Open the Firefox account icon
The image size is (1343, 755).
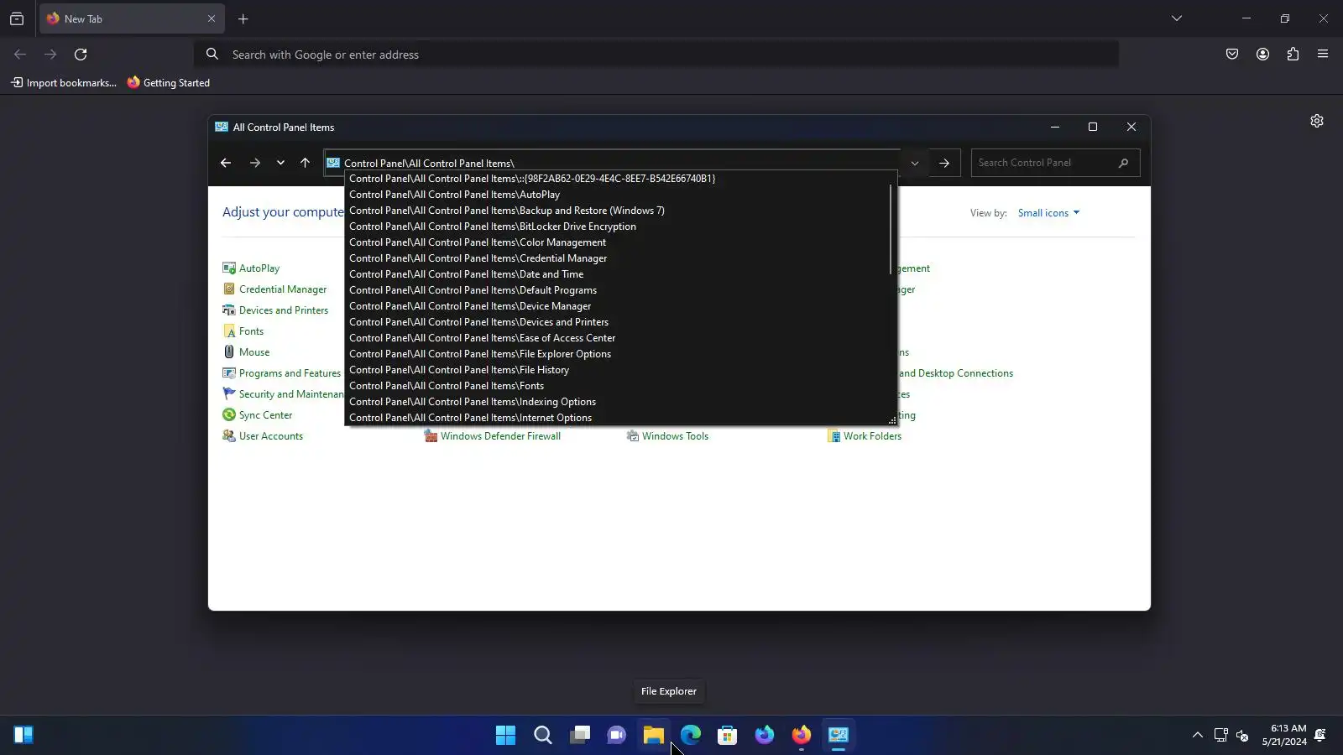coord(1262,55)
